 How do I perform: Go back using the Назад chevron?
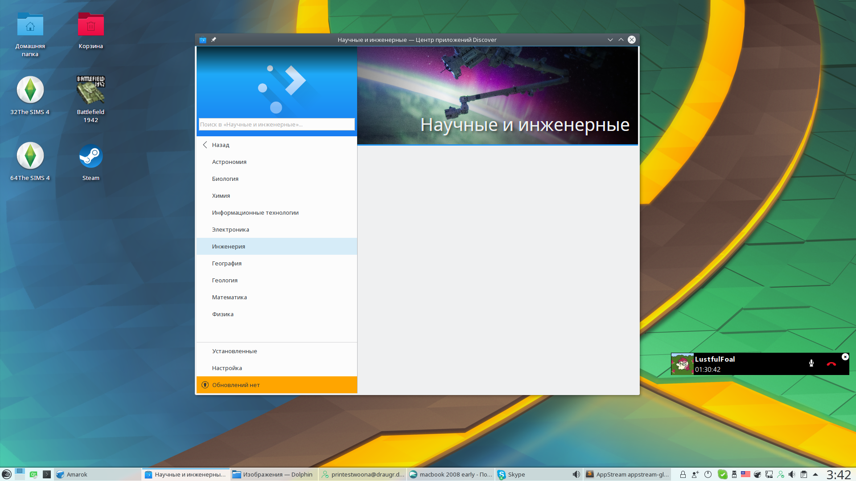click(x=205, y=145)
